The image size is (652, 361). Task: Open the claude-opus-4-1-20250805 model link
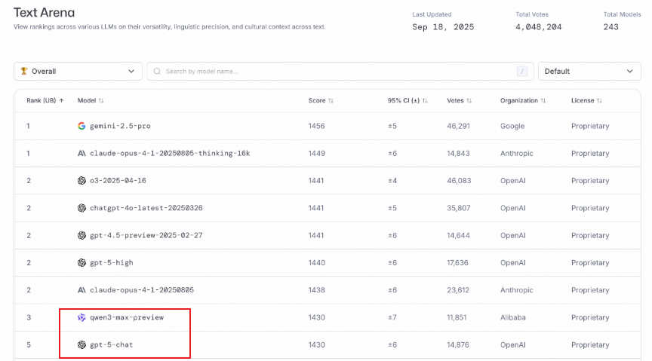(x=142, y=290)
